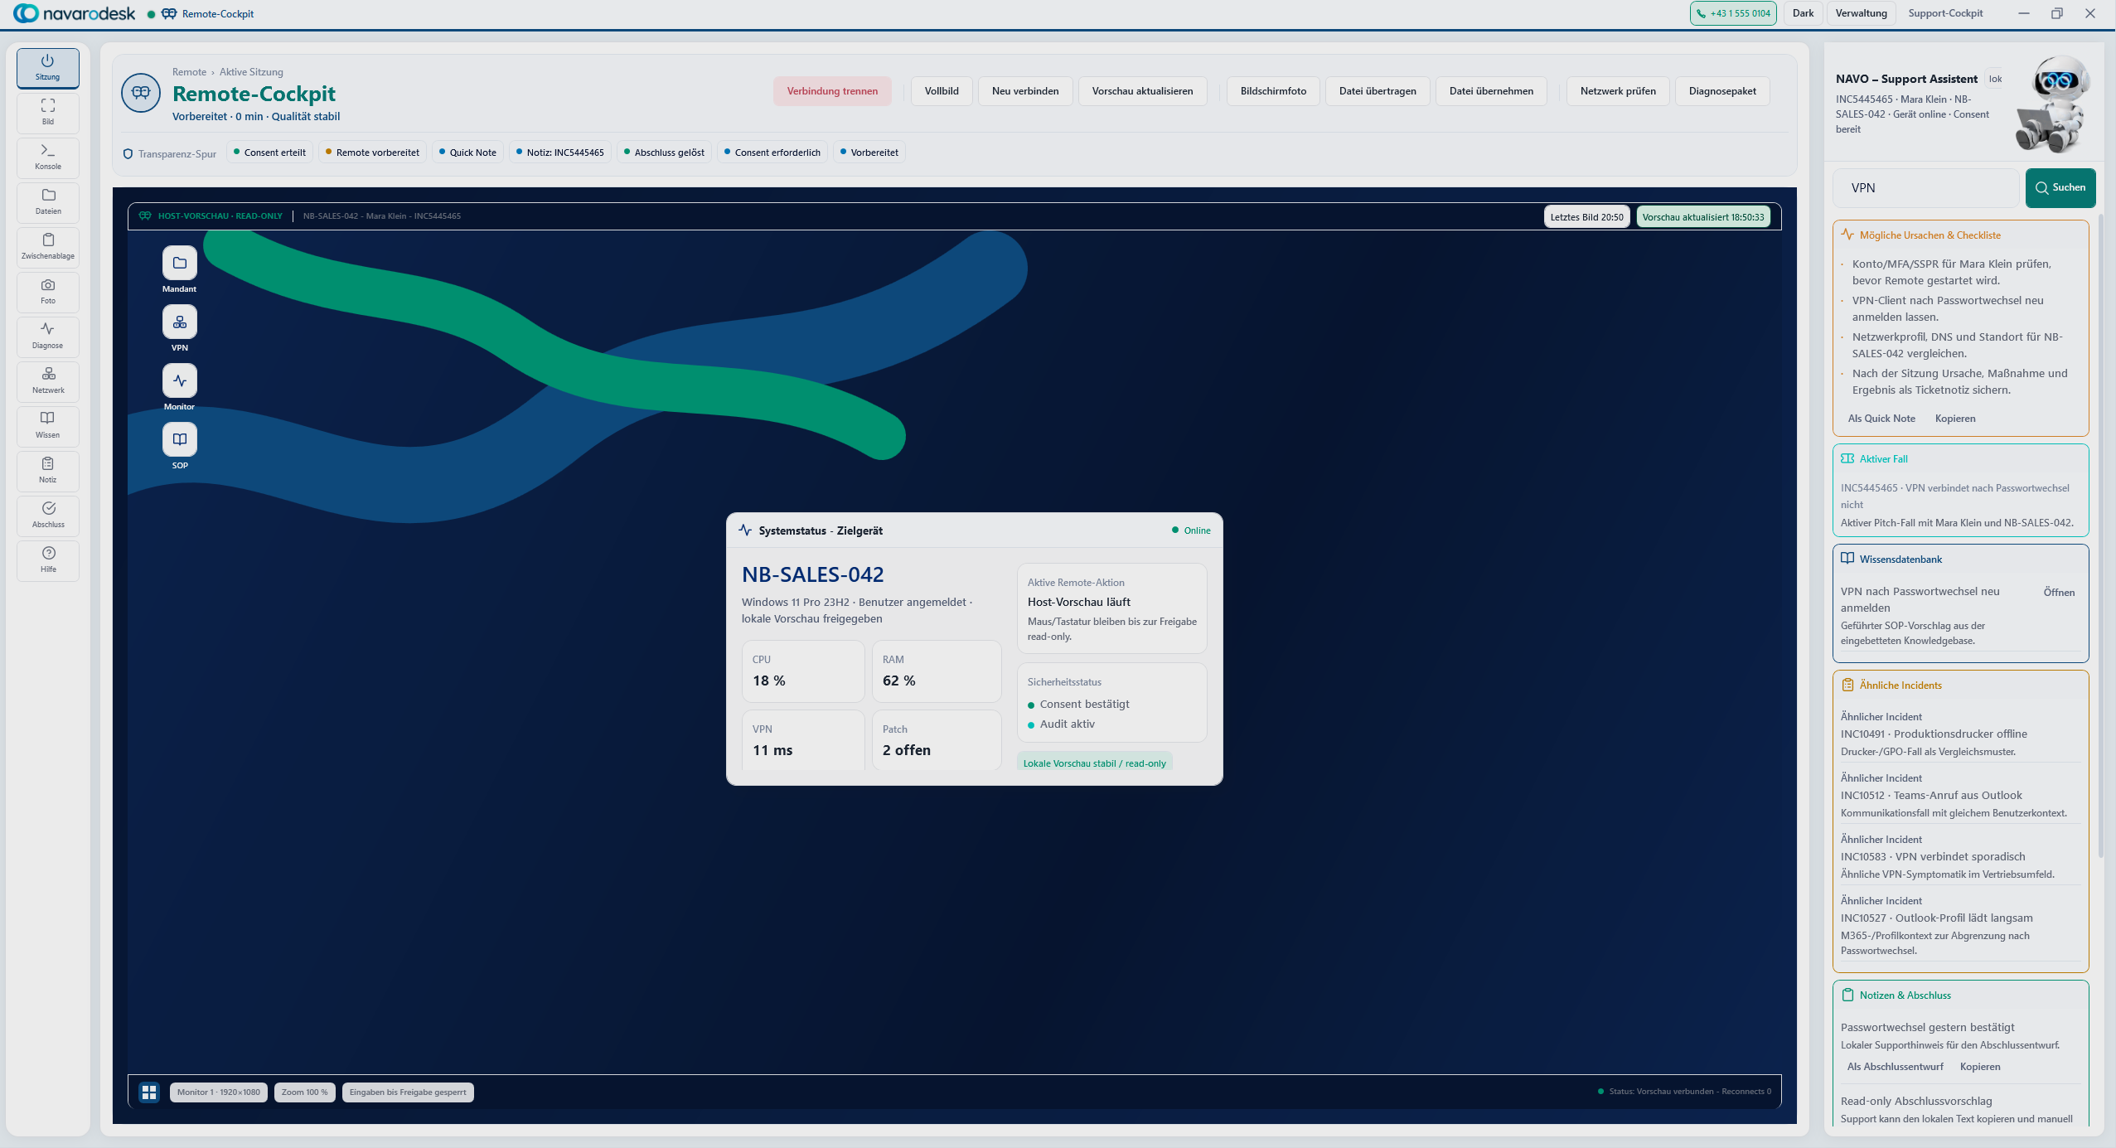Open the Wissen sidebar item

[48, 426]
